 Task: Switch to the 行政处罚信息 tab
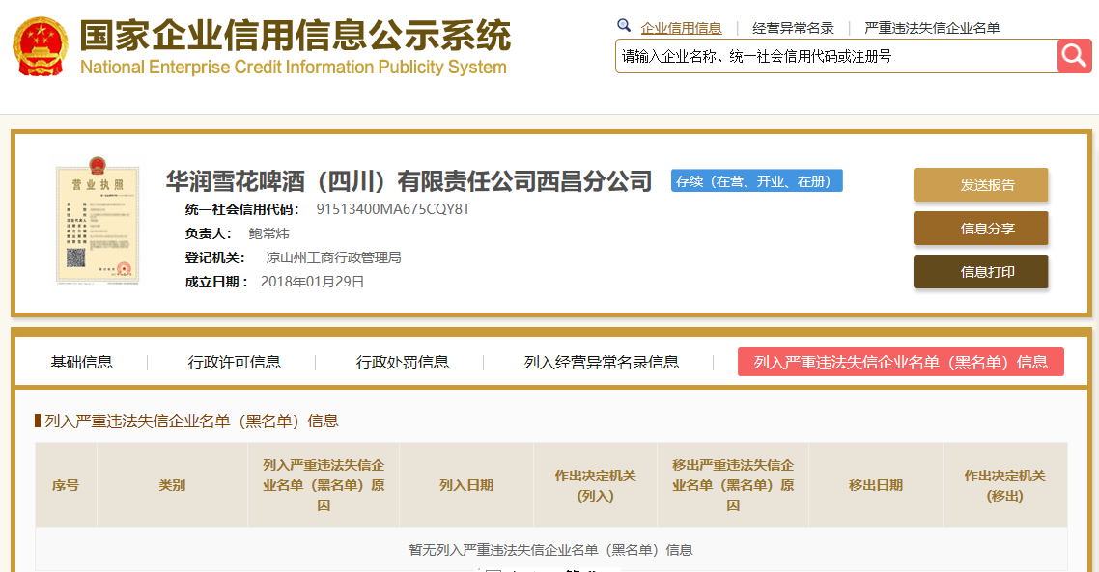point(403,362)
